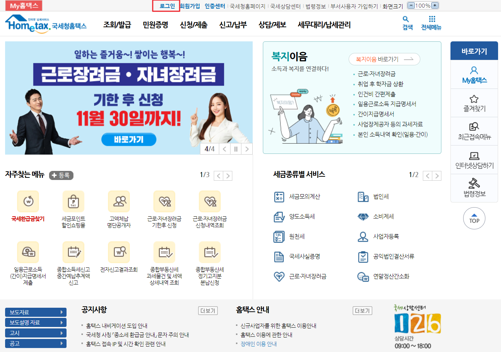The width and height of the screenshot is (501, 352).
Task: Pause the banner slideshow
Action: 236,149
